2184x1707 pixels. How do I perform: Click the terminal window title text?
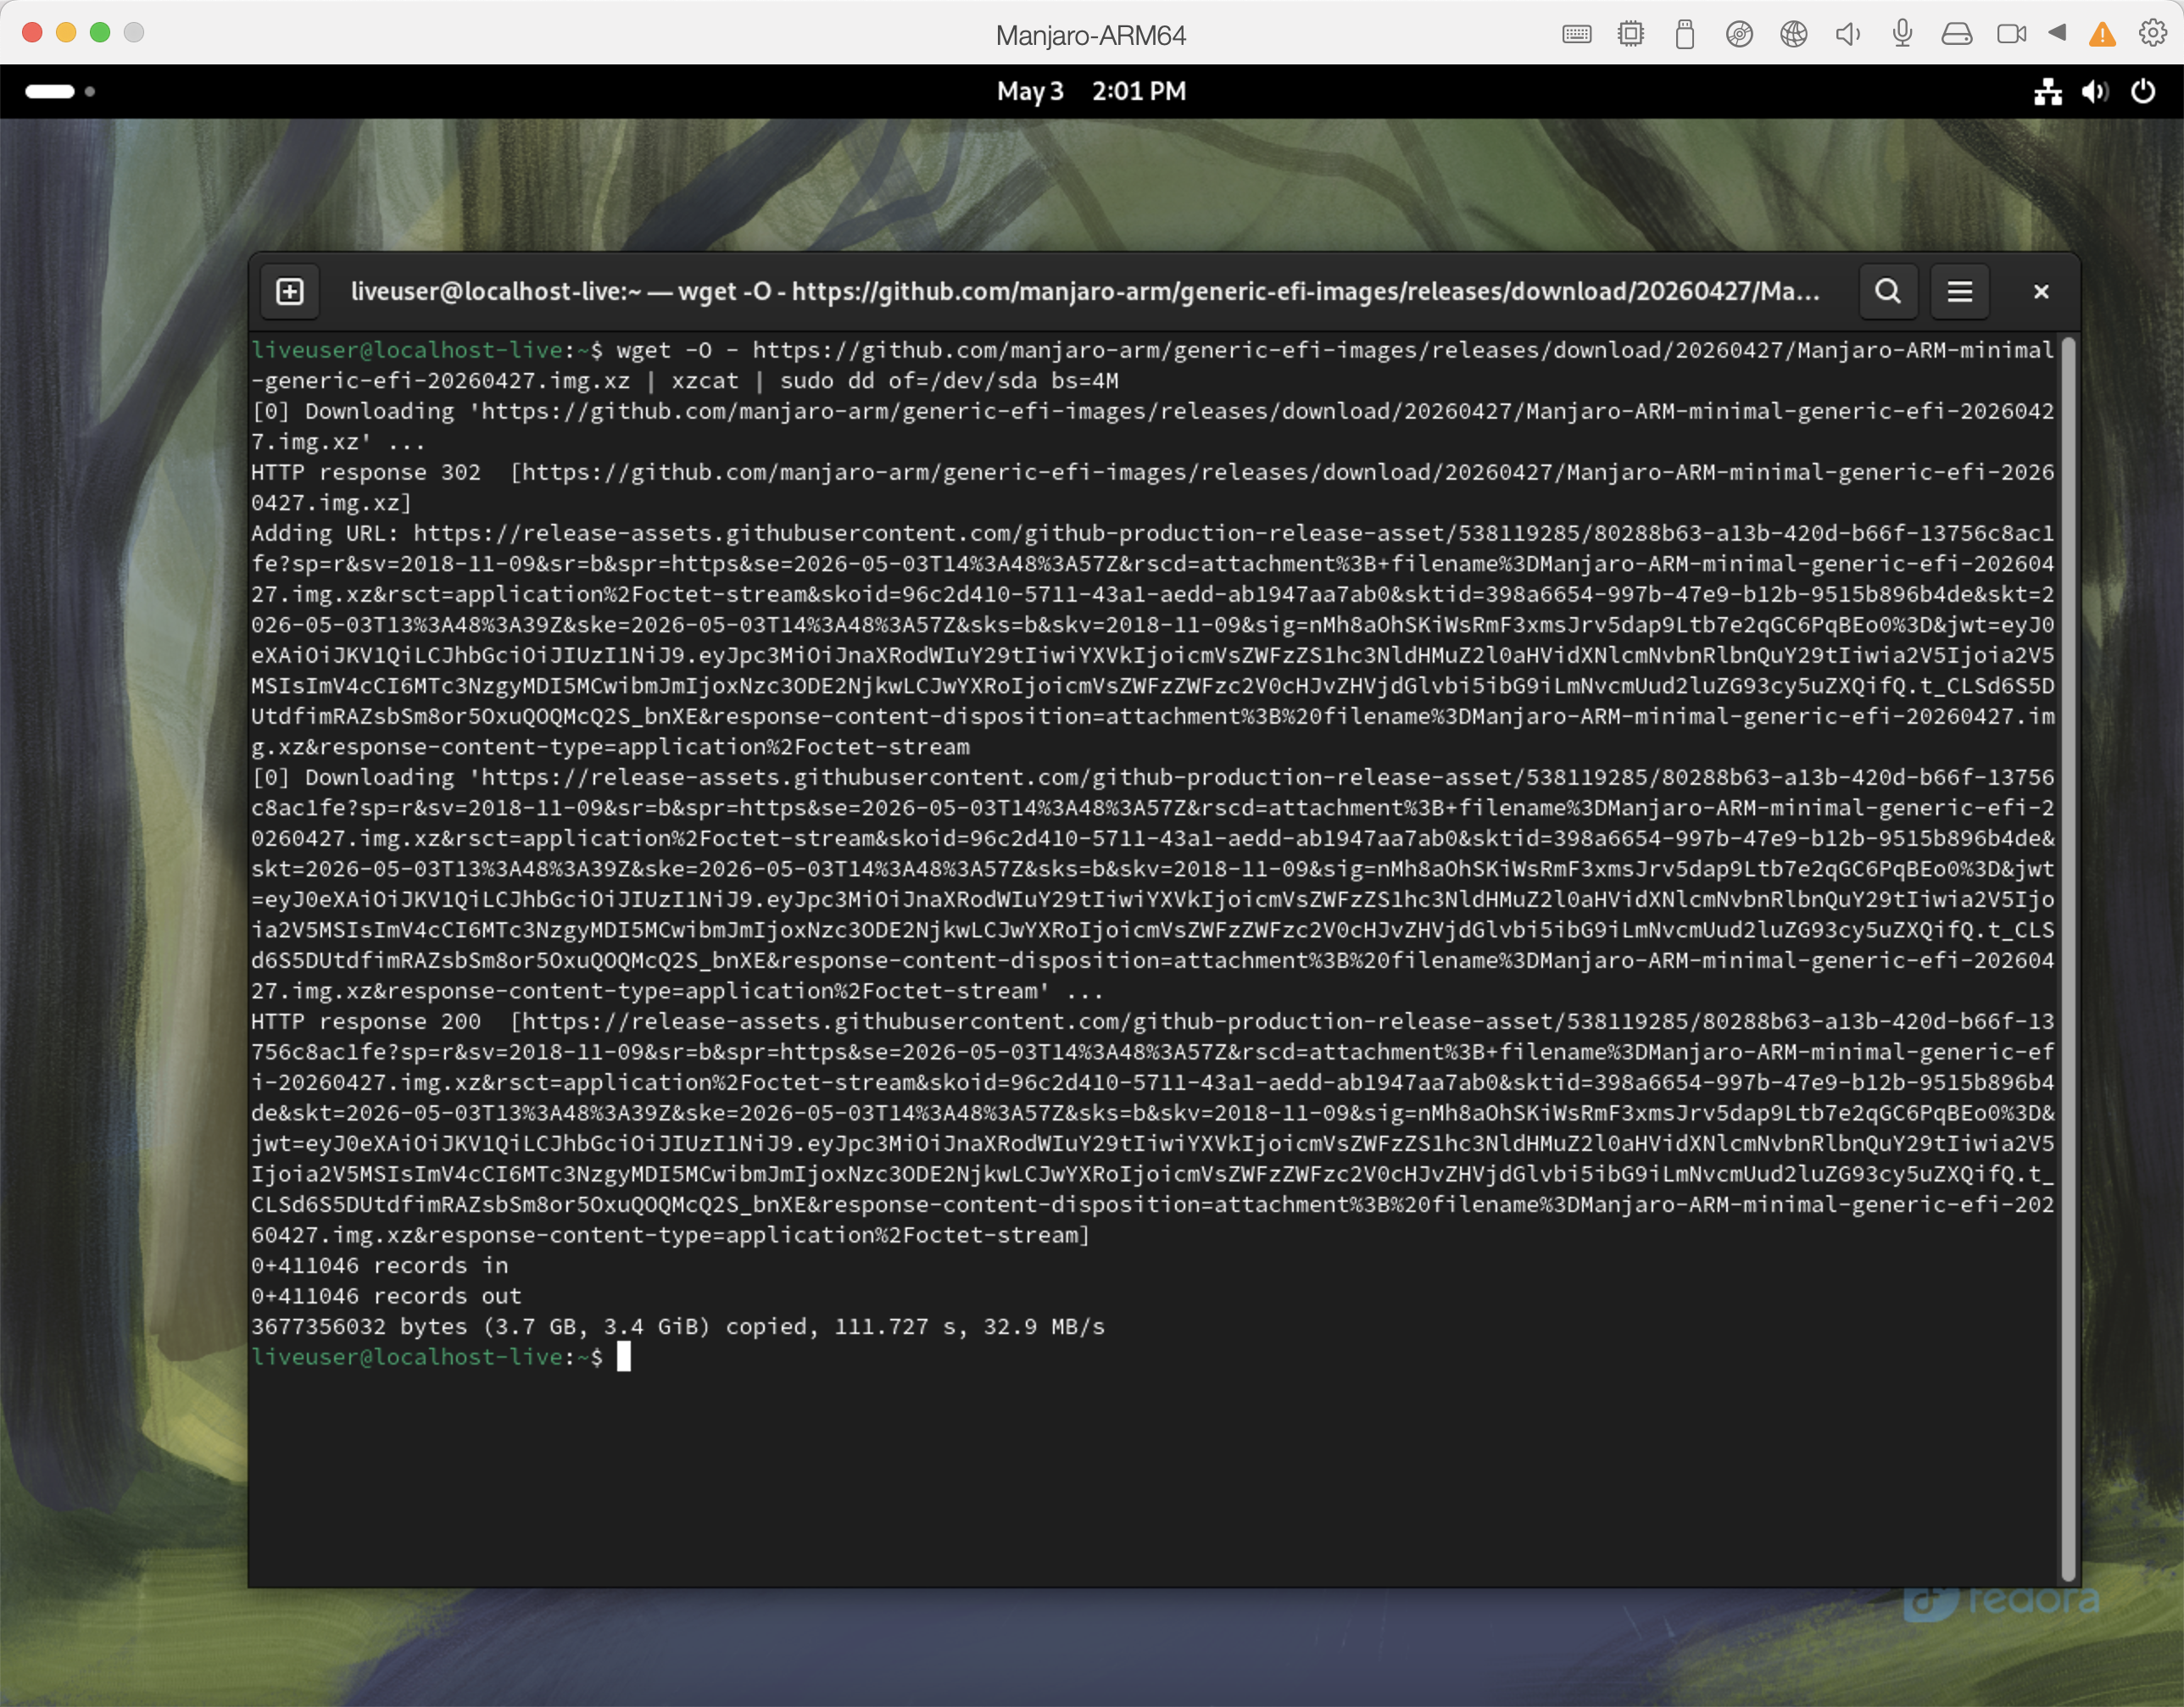click(1085, 292)
